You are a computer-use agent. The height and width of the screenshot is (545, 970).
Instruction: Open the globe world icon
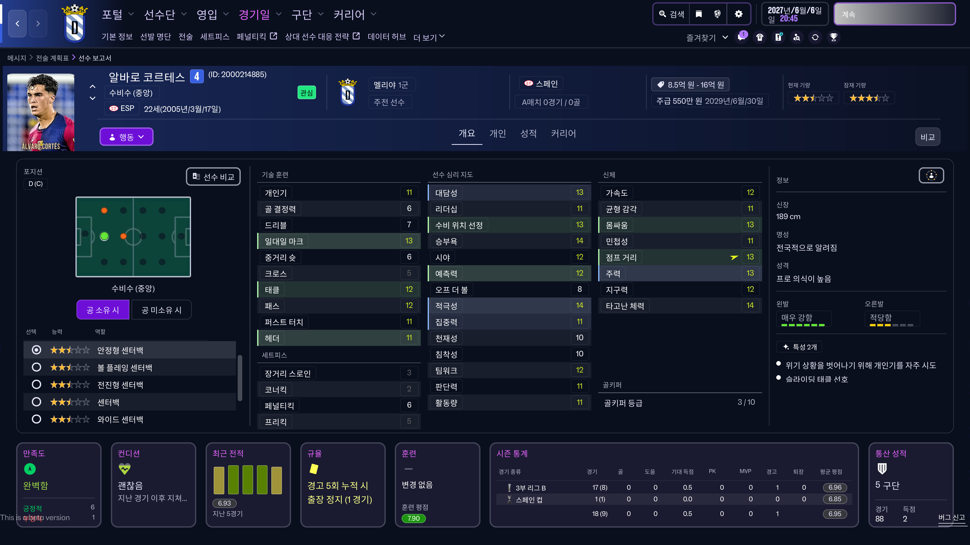coord(717,14)
